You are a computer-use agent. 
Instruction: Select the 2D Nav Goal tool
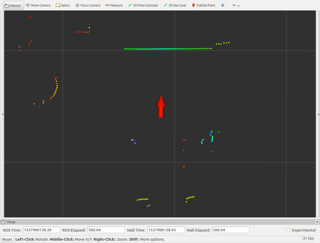[x=174, y=5]
